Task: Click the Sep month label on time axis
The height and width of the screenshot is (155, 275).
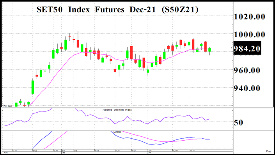Action: [63, 153]
